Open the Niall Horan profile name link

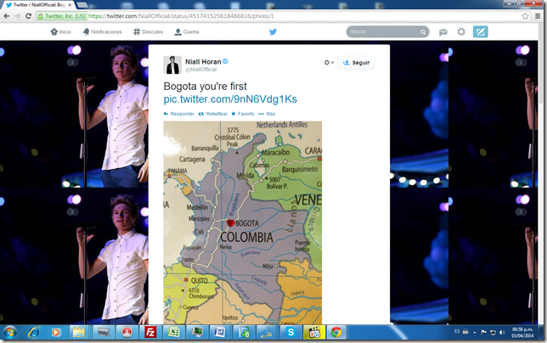pos(203,62)
